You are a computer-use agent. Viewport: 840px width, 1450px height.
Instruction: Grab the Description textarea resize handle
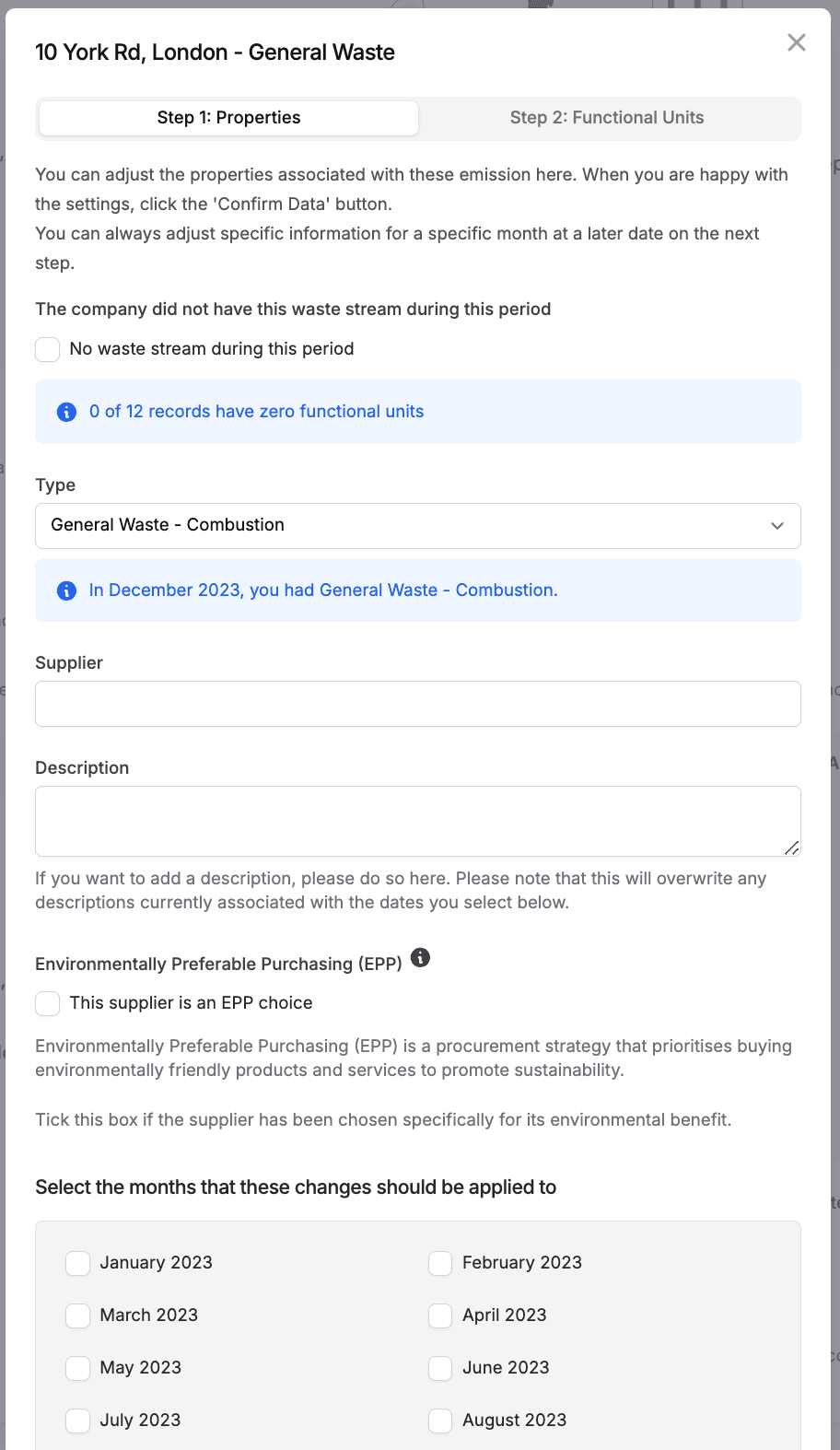coord(792,848)
